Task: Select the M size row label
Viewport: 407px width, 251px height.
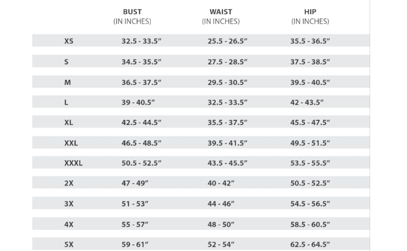Action: click(68, 82)
